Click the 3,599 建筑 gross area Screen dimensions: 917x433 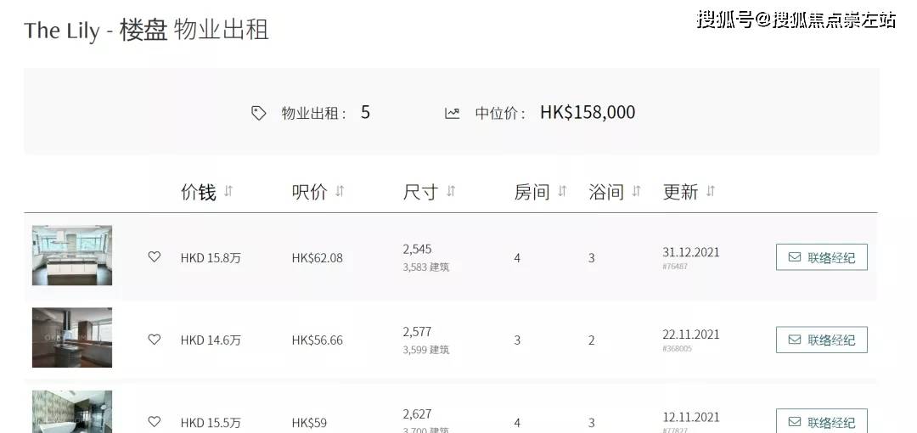tap(425, 350)
